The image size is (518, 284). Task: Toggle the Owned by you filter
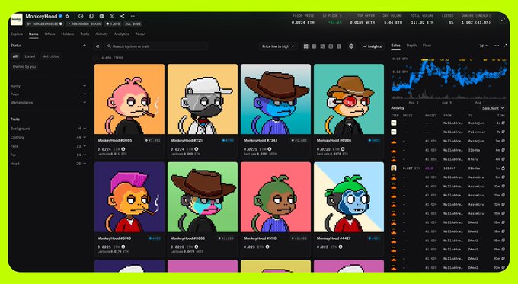24,67
